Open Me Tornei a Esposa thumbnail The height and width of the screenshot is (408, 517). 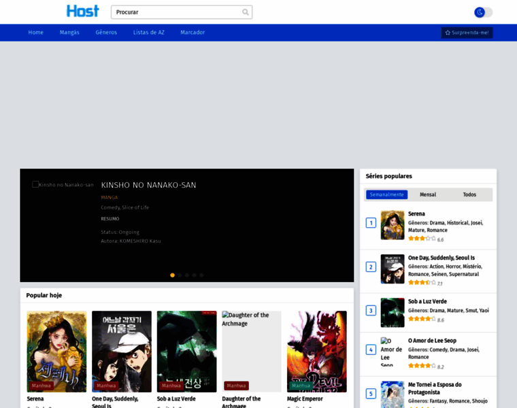(393, 394)
